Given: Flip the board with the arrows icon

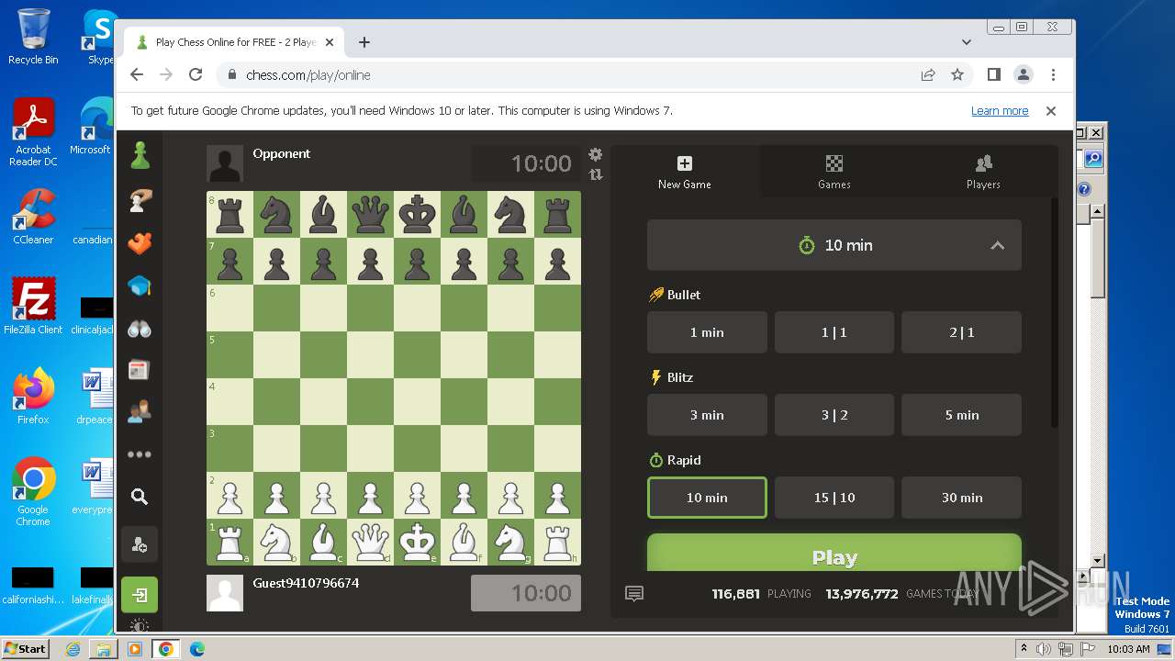Looking at the screenshot, I should pos(596,174).
